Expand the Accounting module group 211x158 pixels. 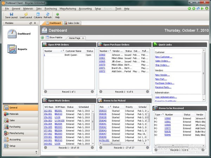[15, 139]
